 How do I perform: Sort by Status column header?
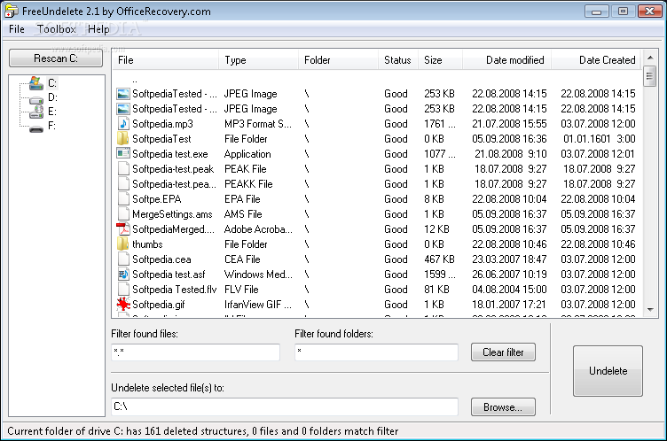pyautogui.click(x=397, y=60)
